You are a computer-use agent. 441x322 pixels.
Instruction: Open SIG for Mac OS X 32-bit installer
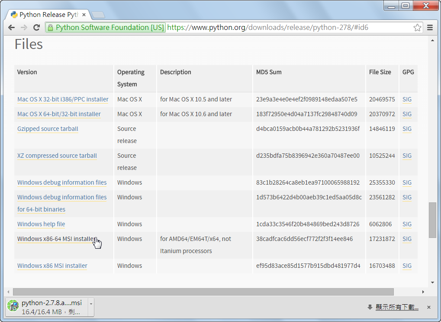(407, 99)
